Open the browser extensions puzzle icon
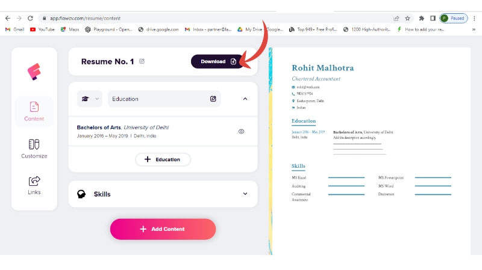The image size is (482, 270). (x=422, y=18)
